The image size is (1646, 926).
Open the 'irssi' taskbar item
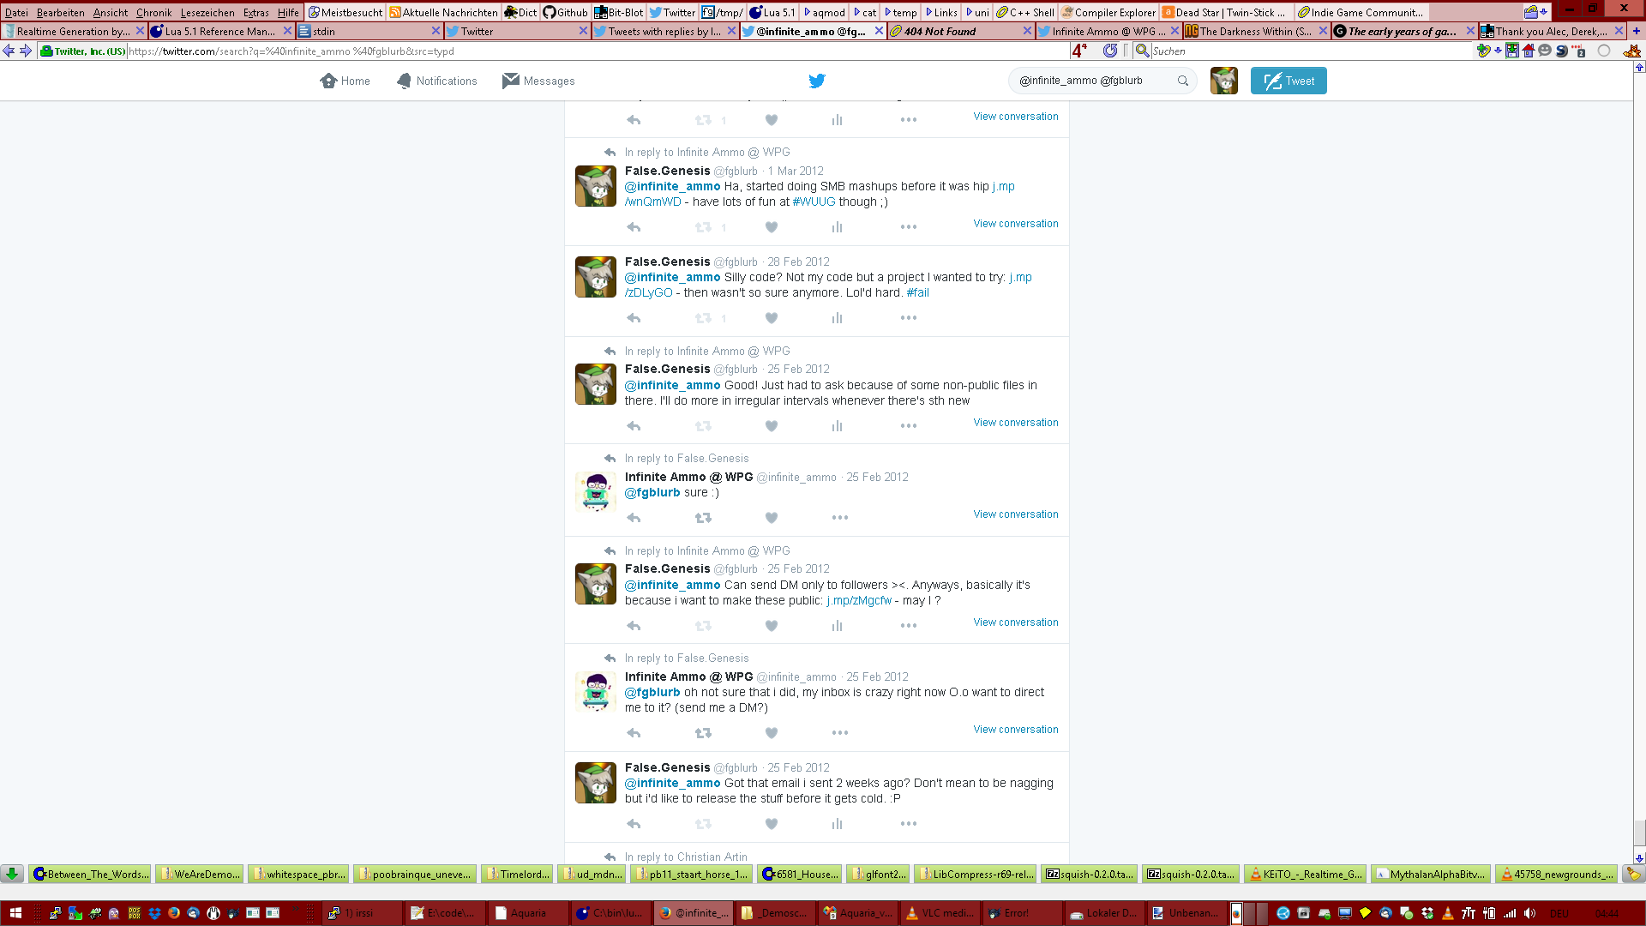tap(360, 913)
